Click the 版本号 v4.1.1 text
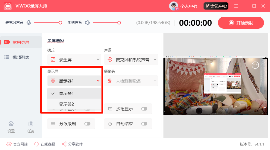The width and height of the screenshot is (270, 150). tap(252, 144)
